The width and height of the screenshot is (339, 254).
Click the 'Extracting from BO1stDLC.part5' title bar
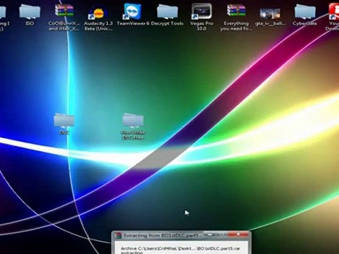click(181, 235)
